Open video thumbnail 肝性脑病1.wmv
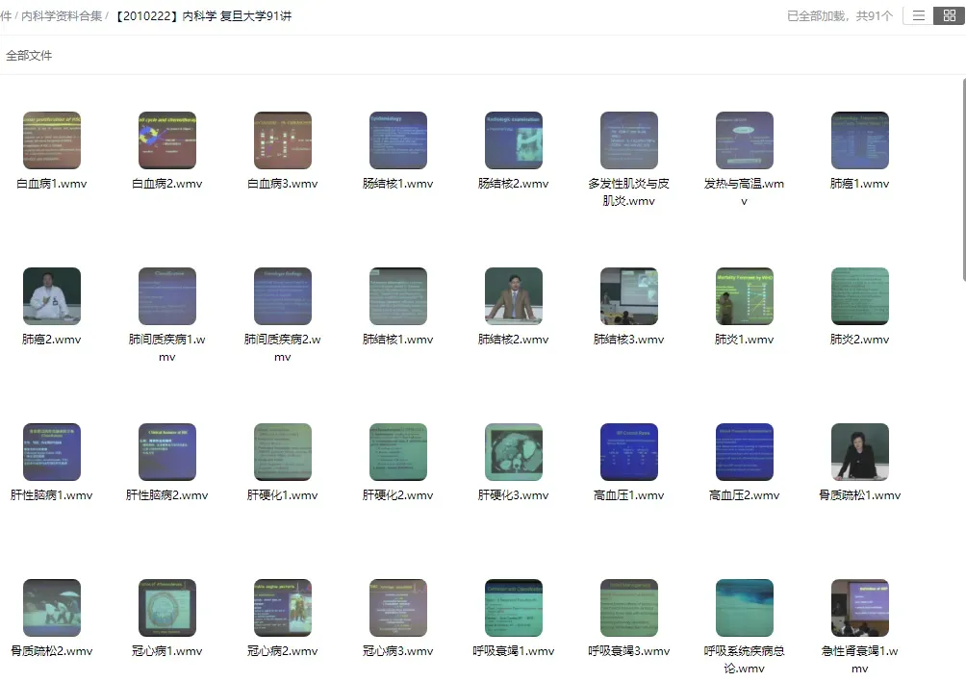966x682 pixels. 52,452
